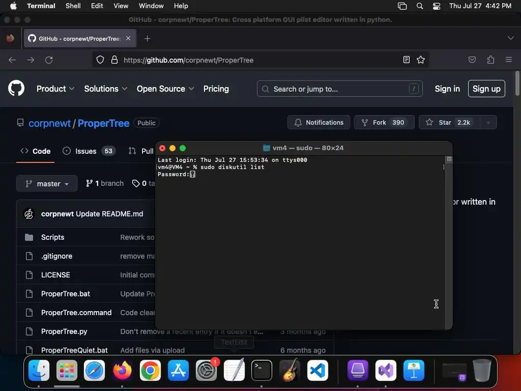
Task: Open the Scripts folder
Action: (x=52, y=237)
